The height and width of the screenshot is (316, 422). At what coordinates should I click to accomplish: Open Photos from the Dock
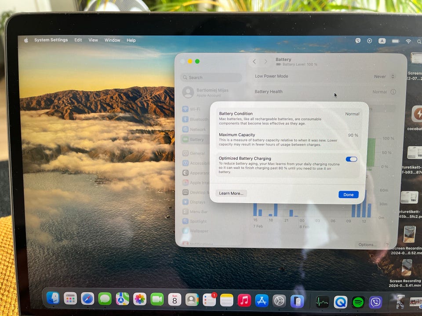tap(140, 299)
